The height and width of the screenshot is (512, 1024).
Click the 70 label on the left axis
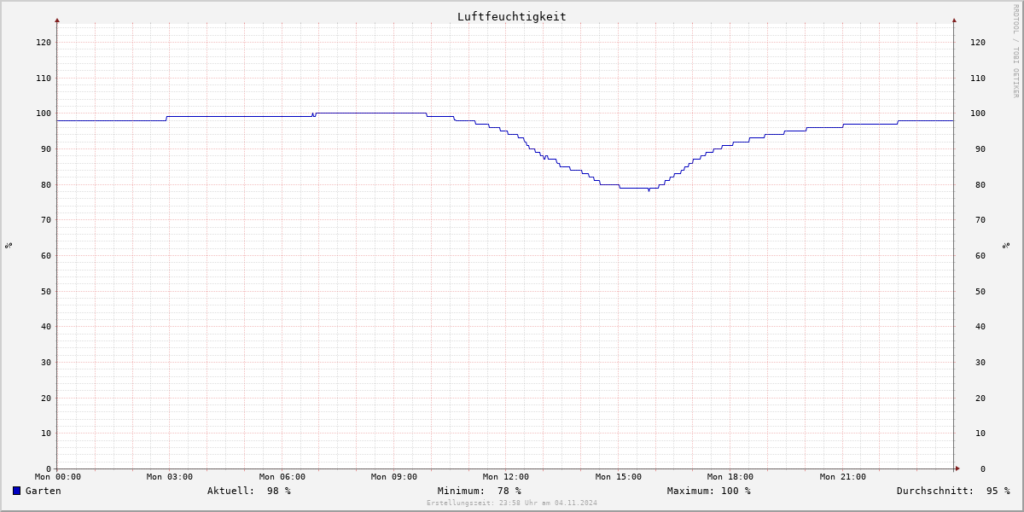[46, 219]
